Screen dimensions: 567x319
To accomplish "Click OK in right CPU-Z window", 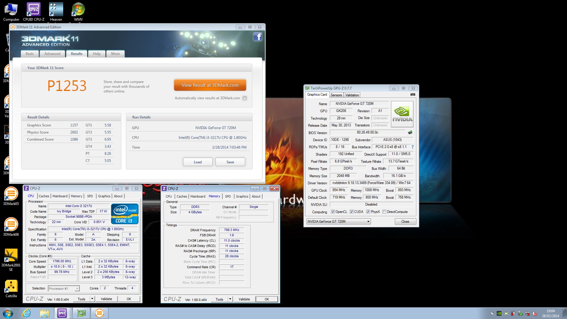I will (x=267, y=299).
